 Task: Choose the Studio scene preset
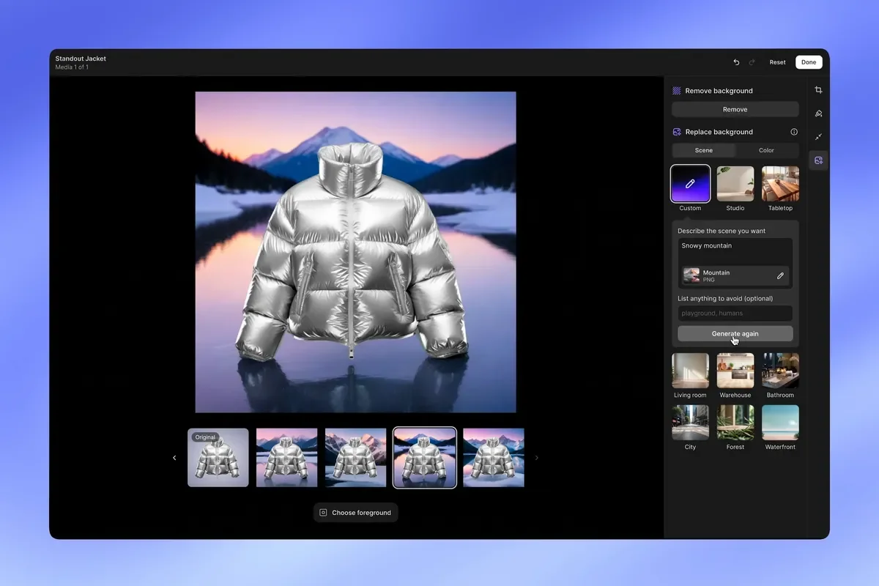click(x=735, y=184)
